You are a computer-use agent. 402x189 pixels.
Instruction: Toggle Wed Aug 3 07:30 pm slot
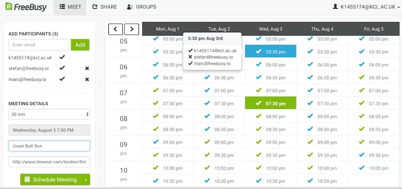(x=270, y=103)
